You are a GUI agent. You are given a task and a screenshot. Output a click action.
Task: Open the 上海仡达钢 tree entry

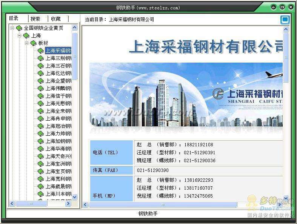click(58, 73)
